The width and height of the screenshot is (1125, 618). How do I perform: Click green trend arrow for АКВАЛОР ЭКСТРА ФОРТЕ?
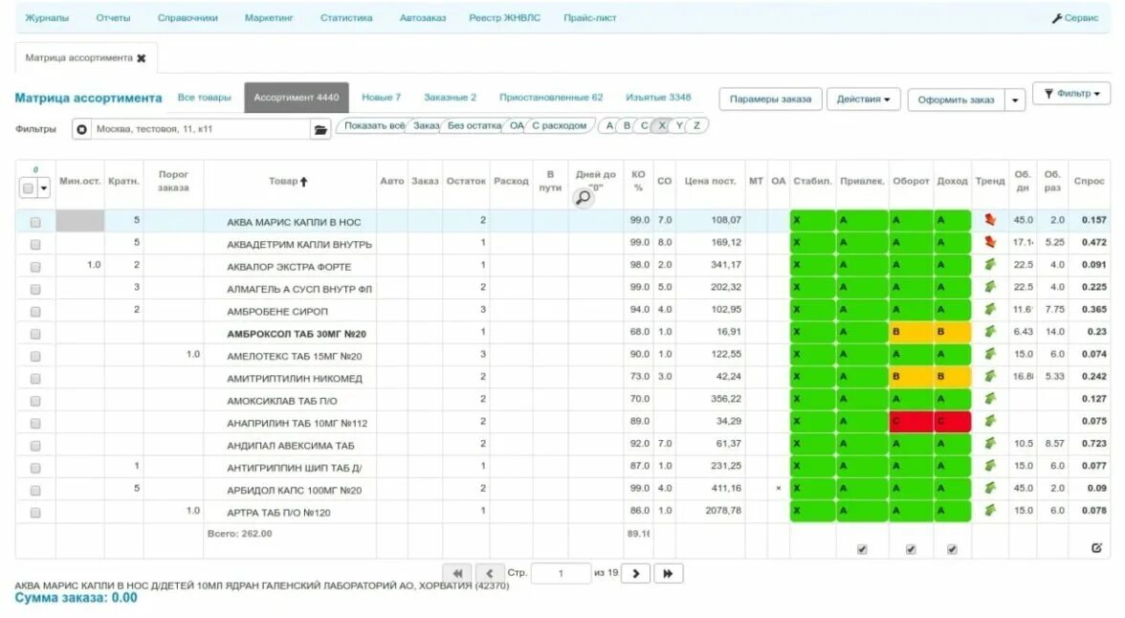[x=990, y=265]
